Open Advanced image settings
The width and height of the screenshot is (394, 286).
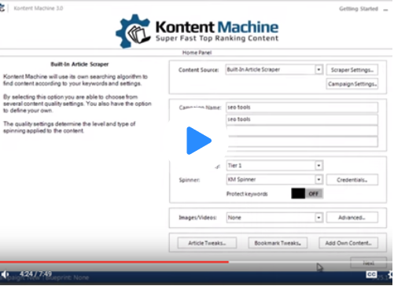352,218
